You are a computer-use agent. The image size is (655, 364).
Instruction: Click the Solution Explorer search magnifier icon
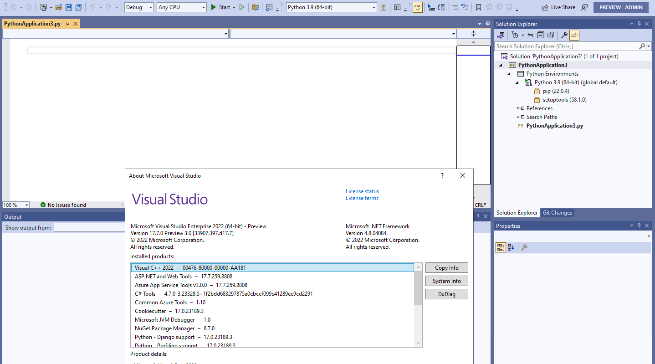(642, 46)
